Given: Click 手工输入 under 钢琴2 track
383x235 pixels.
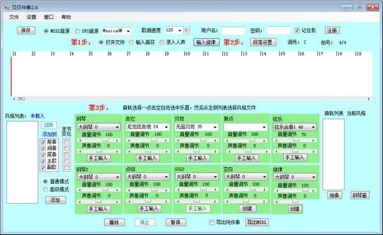Looking at the screenshot, I should point(98,209).
